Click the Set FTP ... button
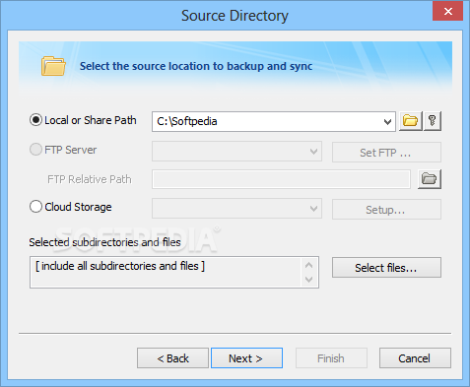Screen dimensions: 470x387 coord(386,153)
